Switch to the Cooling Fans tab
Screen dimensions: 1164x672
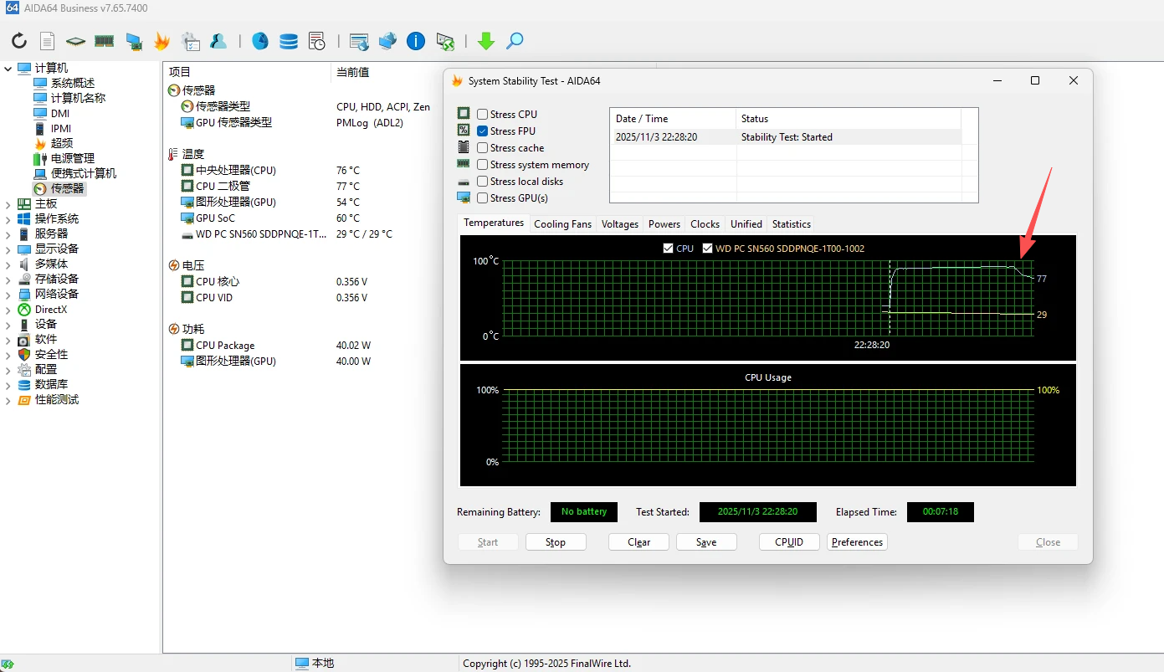coord(562,224)
